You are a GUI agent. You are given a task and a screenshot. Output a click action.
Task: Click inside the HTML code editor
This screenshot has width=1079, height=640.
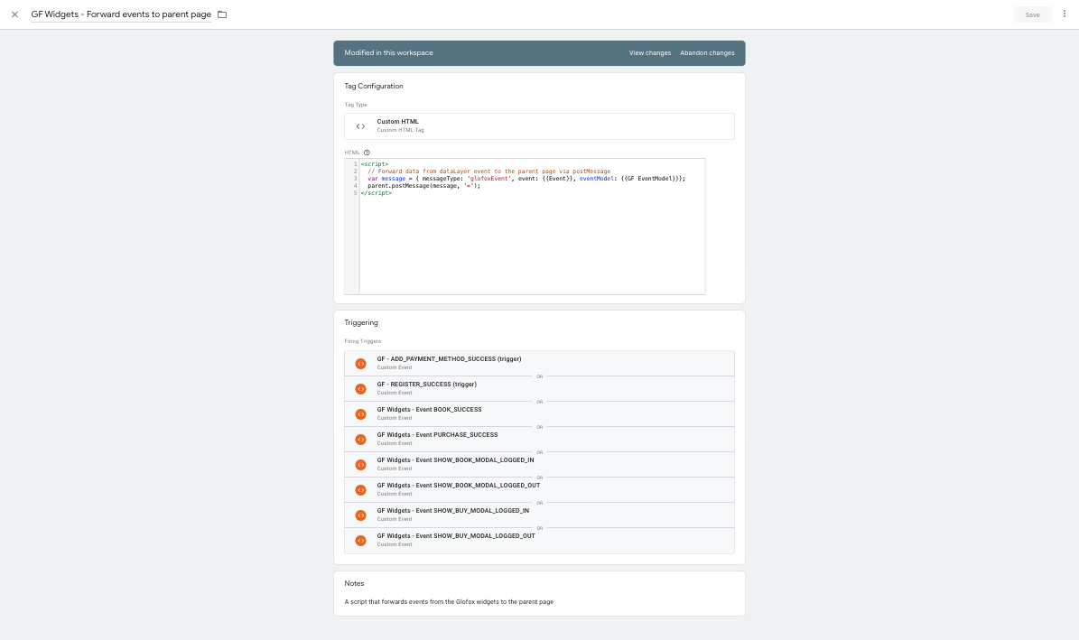pos(532,227)
